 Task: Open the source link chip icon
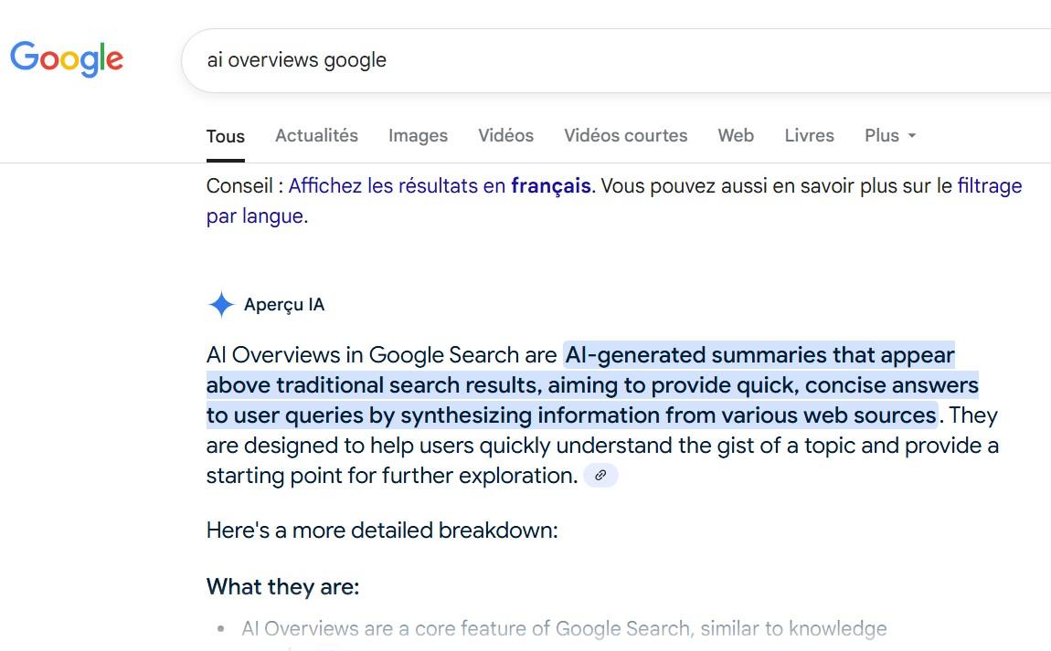point(600,476)
